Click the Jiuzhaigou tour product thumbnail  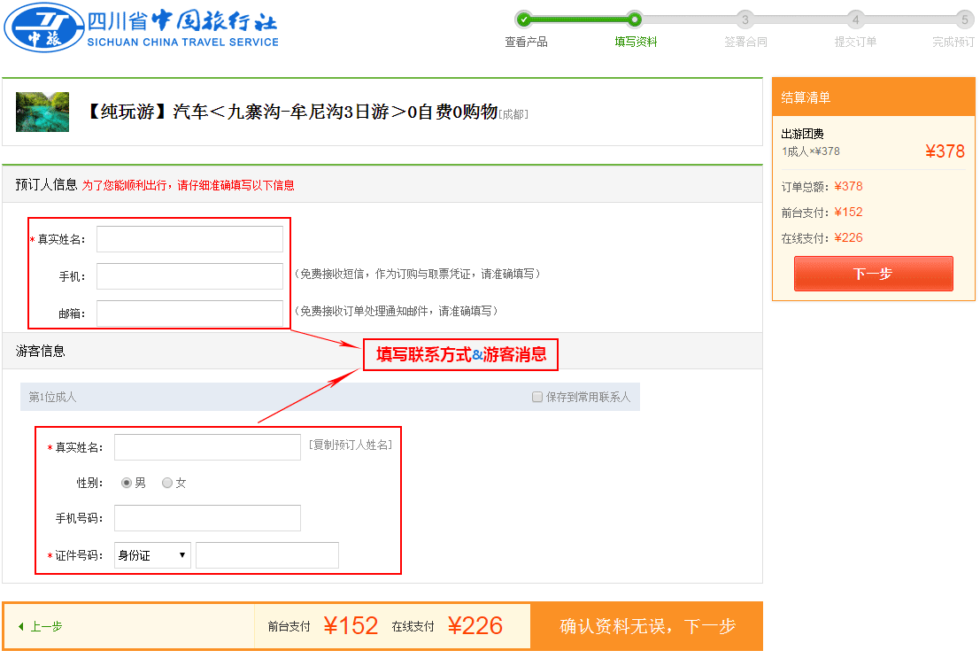coord(42,112)
